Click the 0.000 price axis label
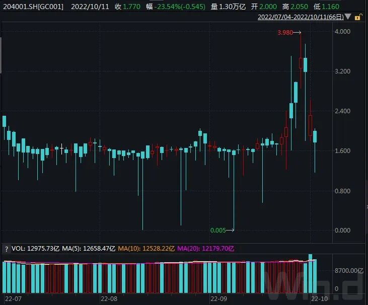The width and height of the screenshot is (368, 305). click(342, 231)
